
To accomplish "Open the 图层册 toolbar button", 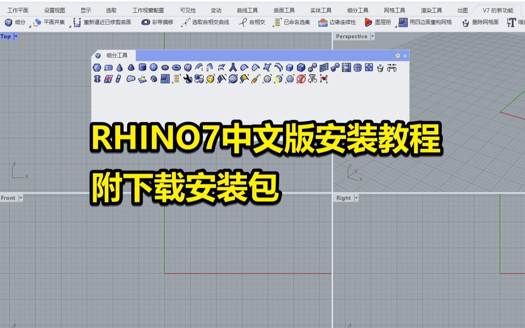I will tap(378, 22).
